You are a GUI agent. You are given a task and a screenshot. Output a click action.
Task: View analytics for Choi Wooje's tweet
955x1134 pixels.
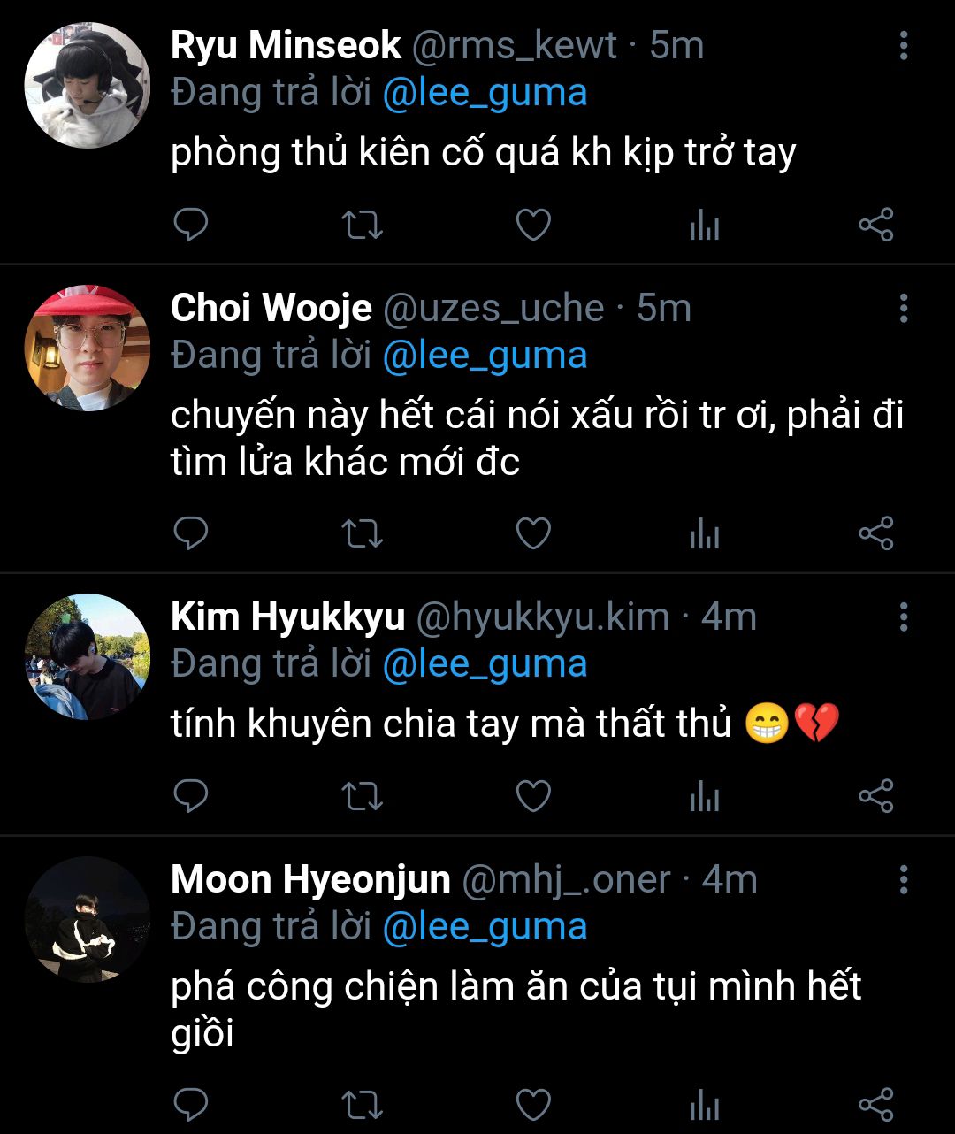click(x=705, y=534)
